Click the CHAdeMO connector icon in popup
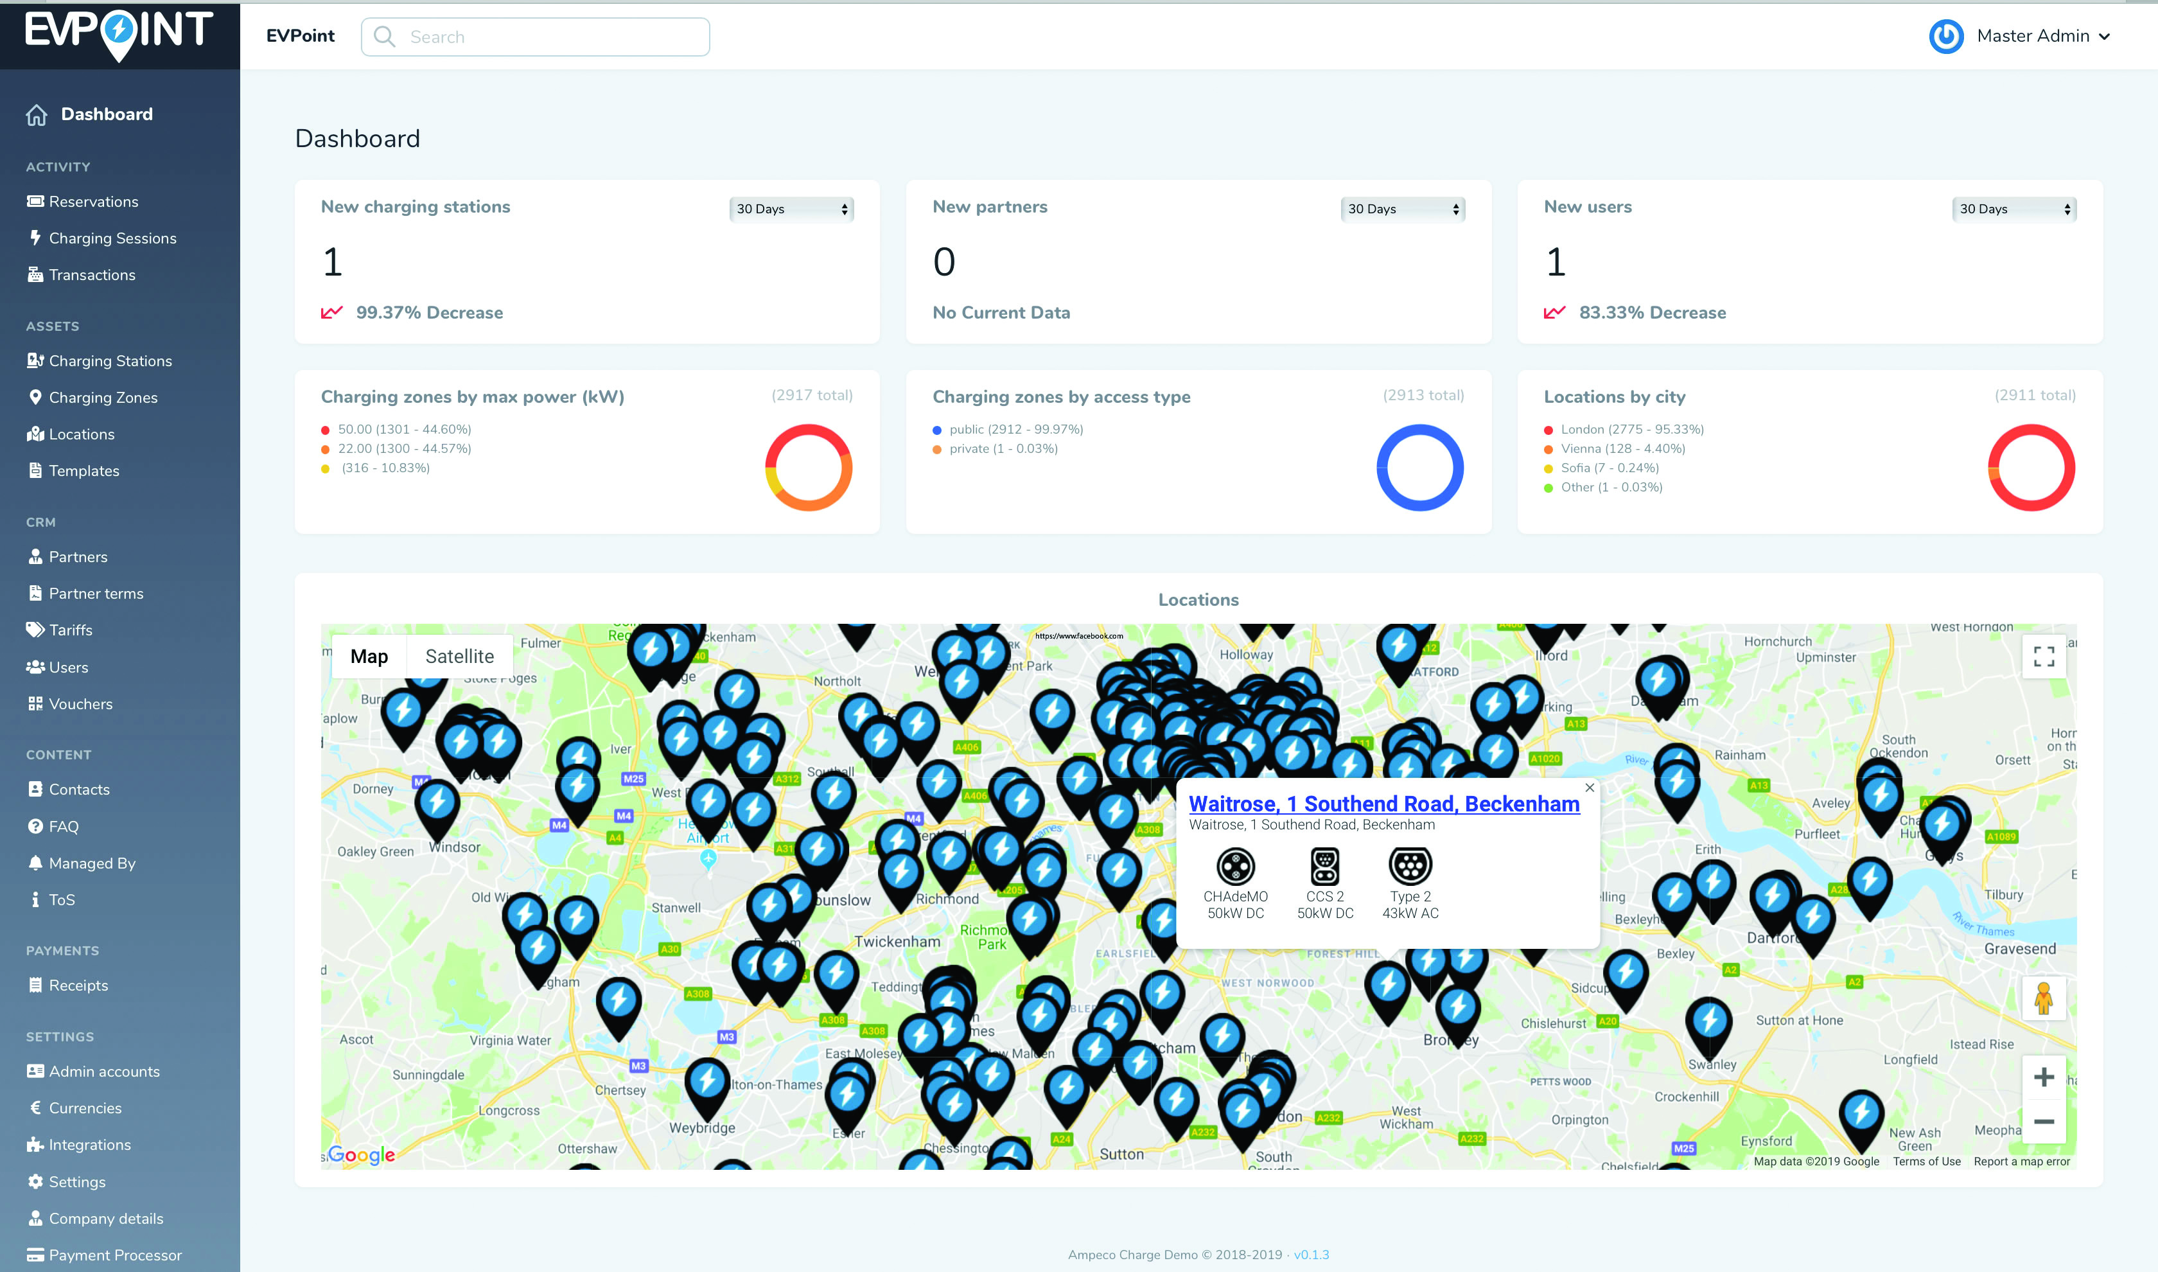2158x1272 pixels. tap(1235, 867)
